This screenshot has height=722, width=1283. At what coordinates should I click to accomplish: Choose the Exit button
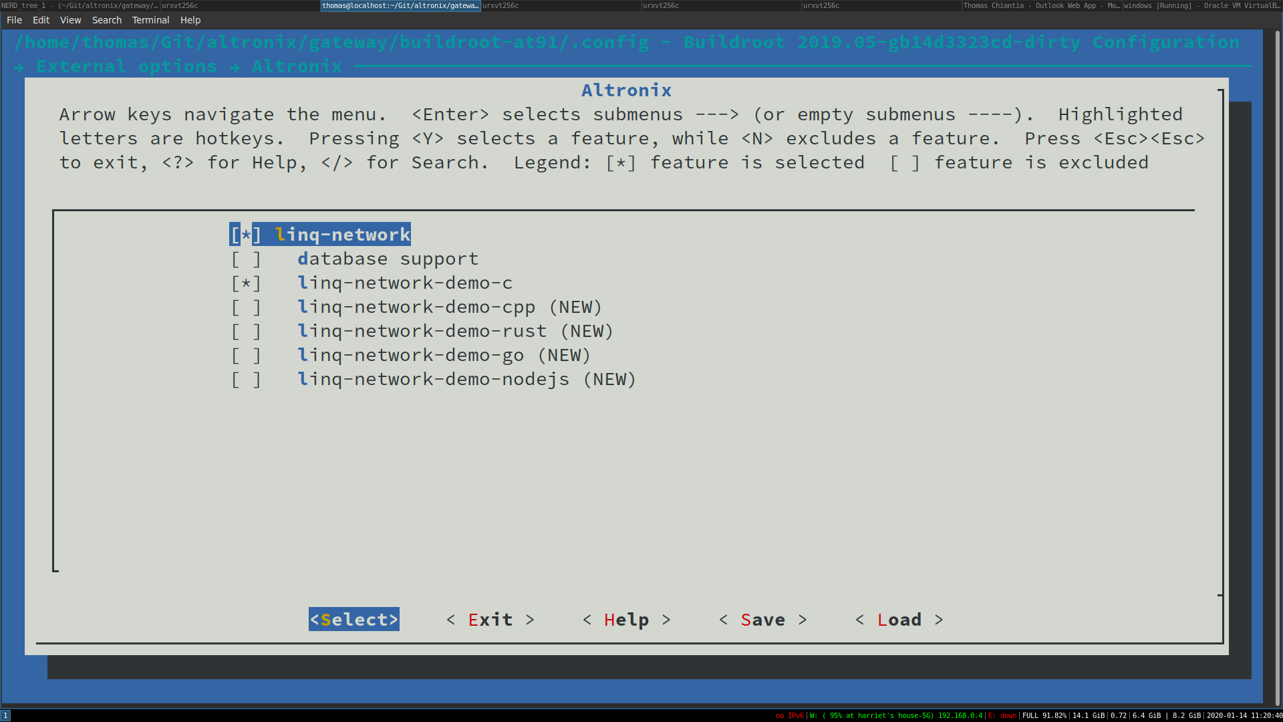click(490, 620)
